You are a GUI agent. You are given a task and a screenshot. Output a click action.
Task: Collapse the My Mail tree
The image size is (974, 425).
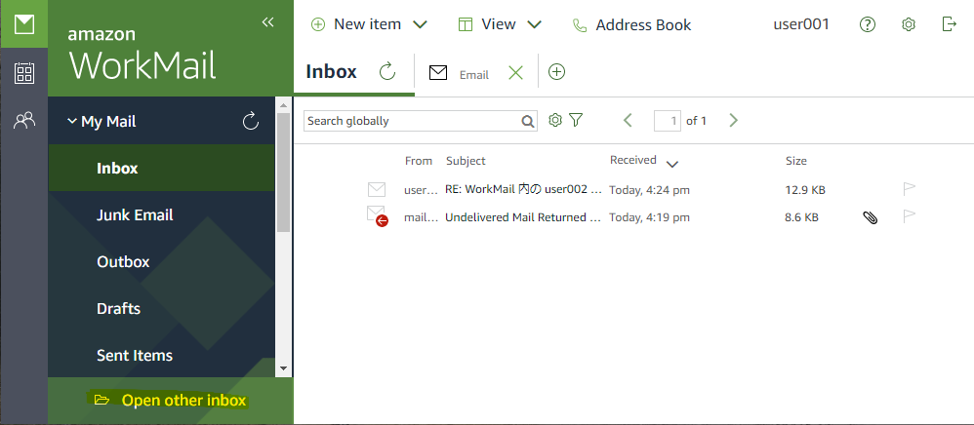[x=71, y=122]
